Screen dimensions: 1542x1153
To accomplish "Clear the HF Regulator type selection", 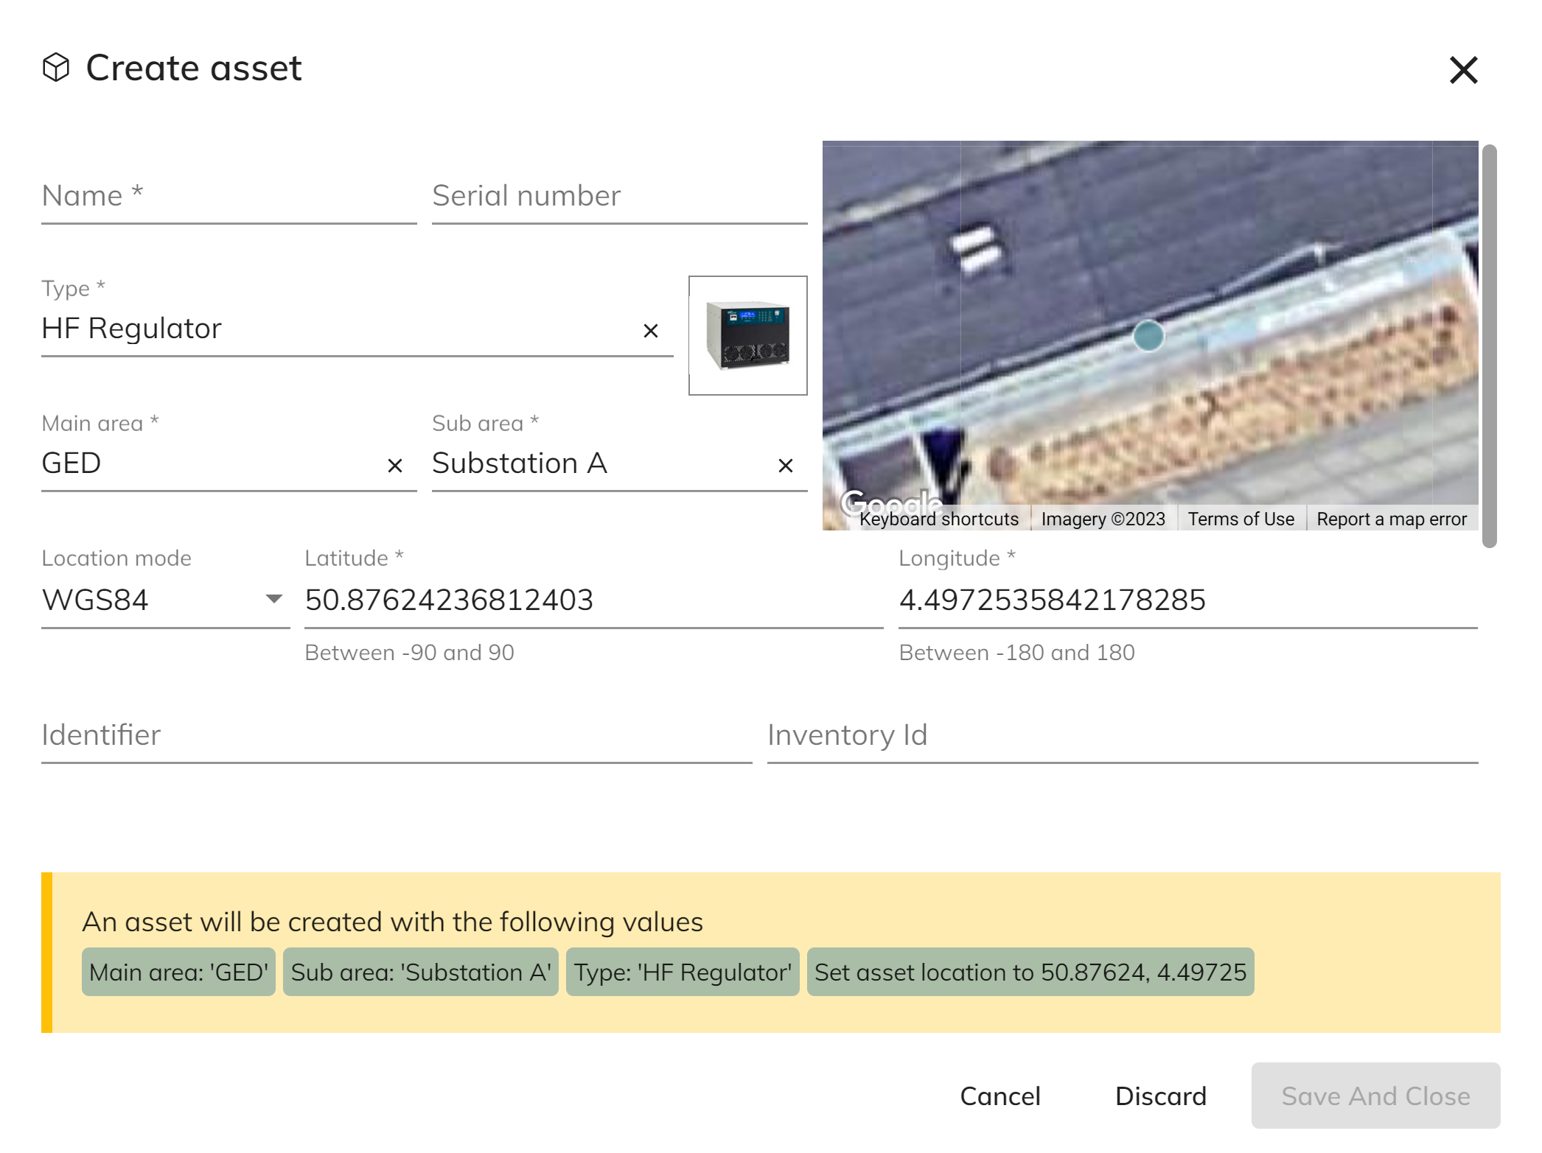I will point(650,331).
